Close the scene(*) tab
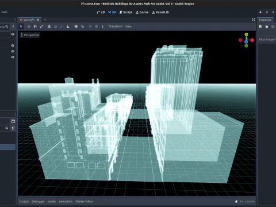 click(38, 20)
